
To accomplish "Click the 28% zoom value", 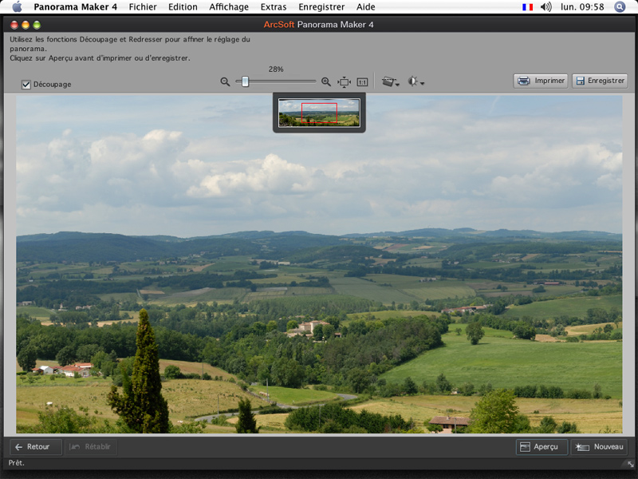I will coord(276,69).
